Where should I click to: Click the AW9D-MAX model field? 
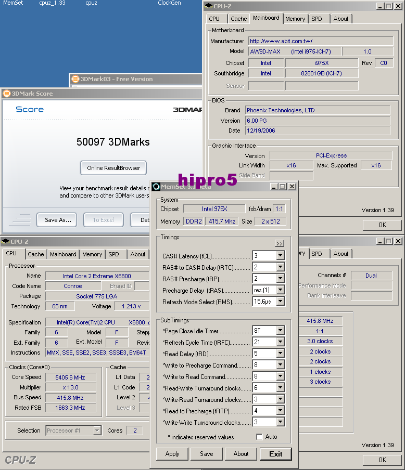(295, 51)
